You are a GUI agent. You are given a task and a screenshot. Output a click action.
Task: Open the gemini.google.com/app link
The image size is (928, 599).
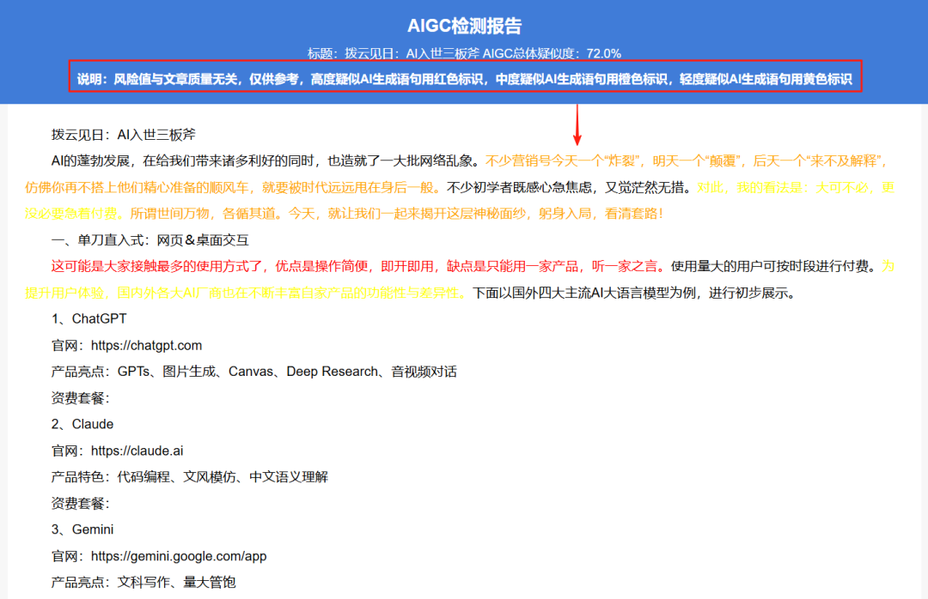click(179, 556)
